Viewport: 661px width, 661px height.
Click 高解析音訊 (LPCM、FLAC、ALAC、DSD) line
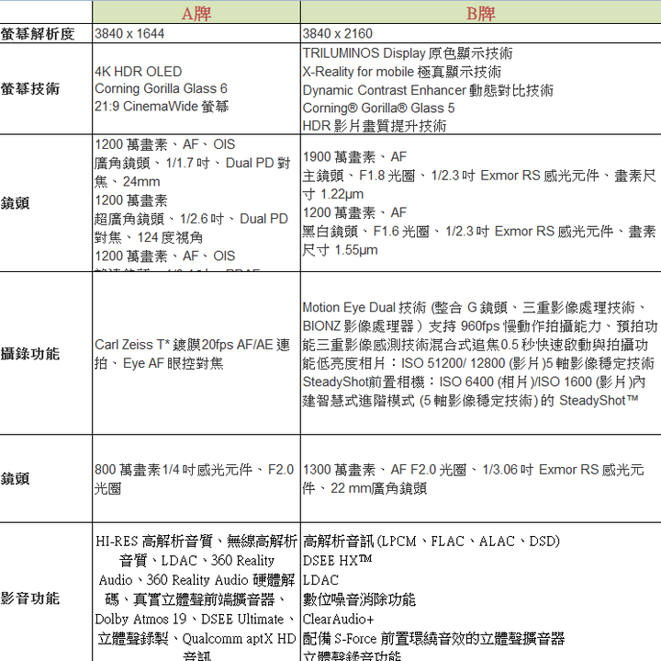pyautogui.click(x=431, y=541)
